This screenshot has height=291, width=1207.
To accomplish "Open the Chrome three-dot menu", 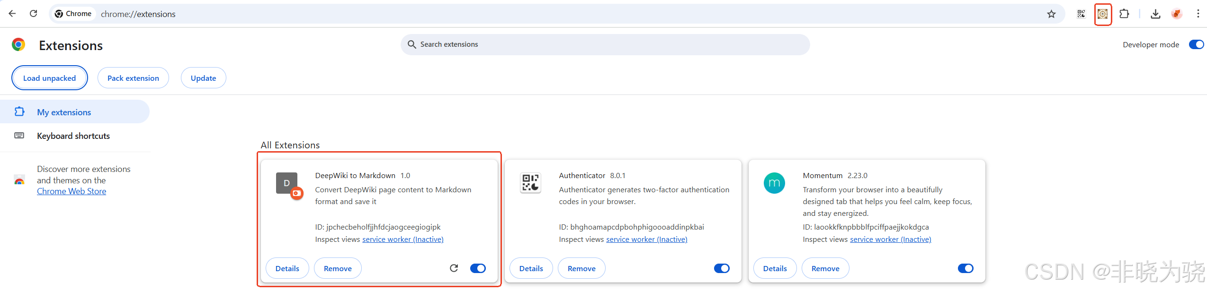I will 1198,14.
